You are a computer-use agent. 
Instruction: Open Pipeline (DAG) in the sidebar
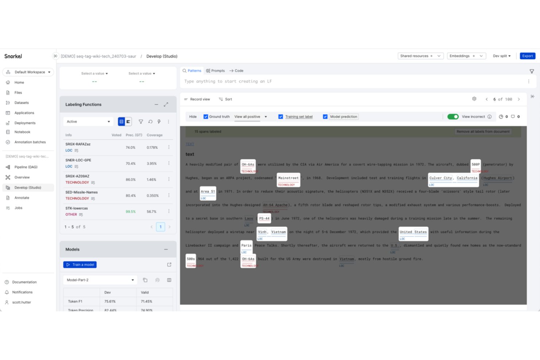[x=26, y=167]
